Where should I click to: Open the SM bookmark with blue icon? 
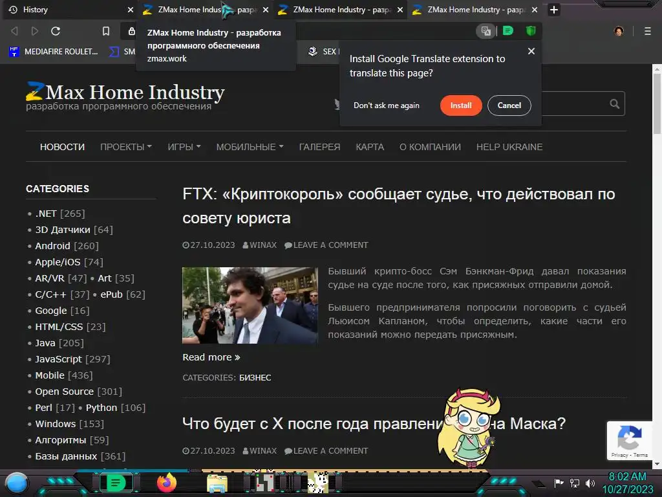coord(122,52)
